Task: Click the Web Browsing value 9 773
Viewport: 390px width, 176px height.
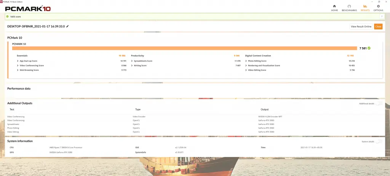Action: 124,70
